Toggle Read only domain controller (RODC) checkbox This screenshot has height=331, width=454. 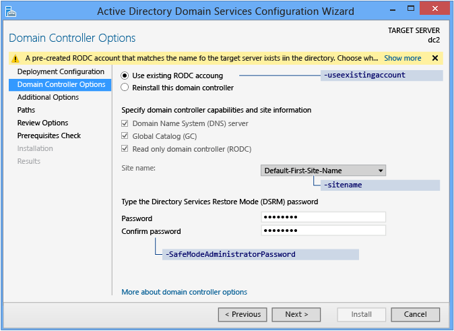125,149
